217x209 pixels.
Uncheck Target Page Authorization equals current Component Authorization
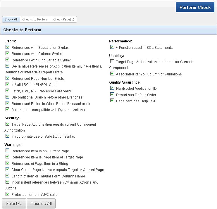(8, 124)
